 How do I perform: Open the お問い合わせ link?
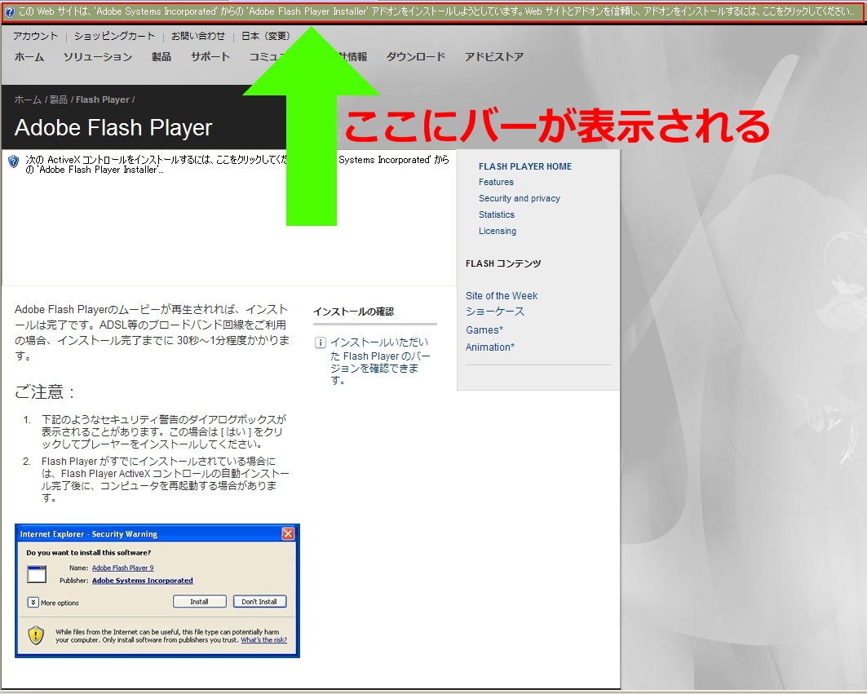pyautogui.click(x=198, y=36)
